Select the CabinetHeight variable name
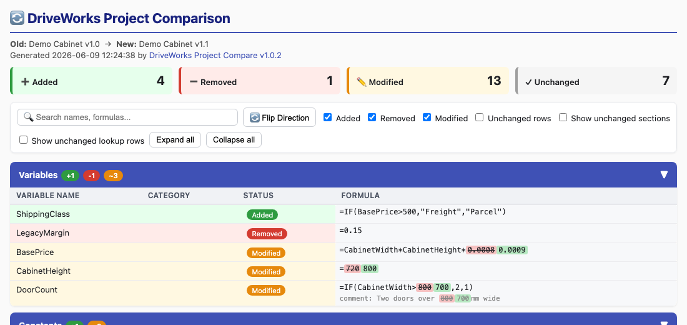 [42, 271]
